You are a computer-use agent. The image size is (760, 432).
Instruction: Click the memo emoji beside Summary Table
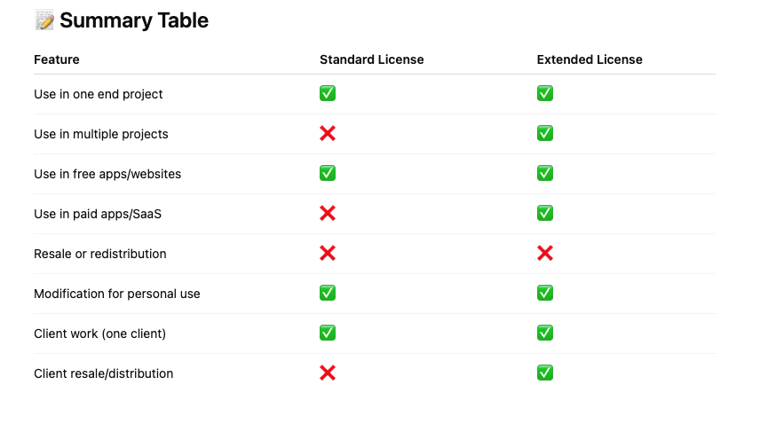44,20
